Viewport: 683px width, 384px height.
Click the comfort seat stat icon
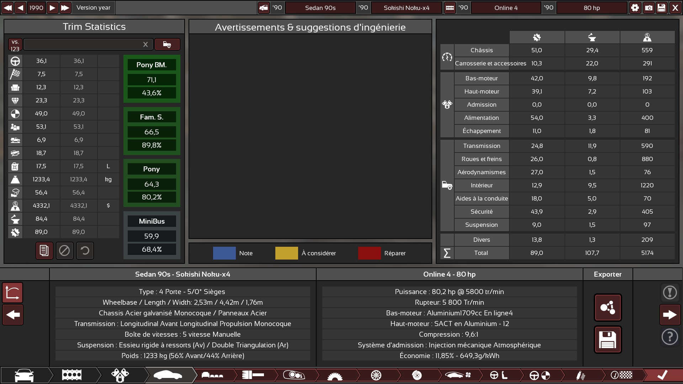click(15, 87)
